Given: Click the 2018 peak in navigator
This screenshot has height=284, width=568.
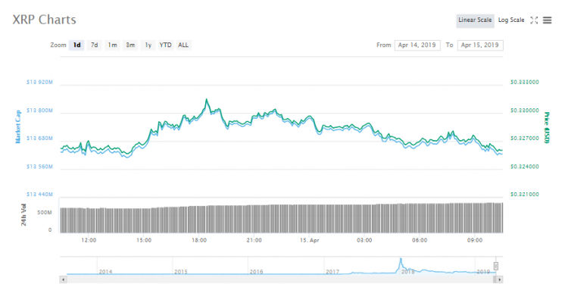Looking at the screenshot, I should pos(401,260).
